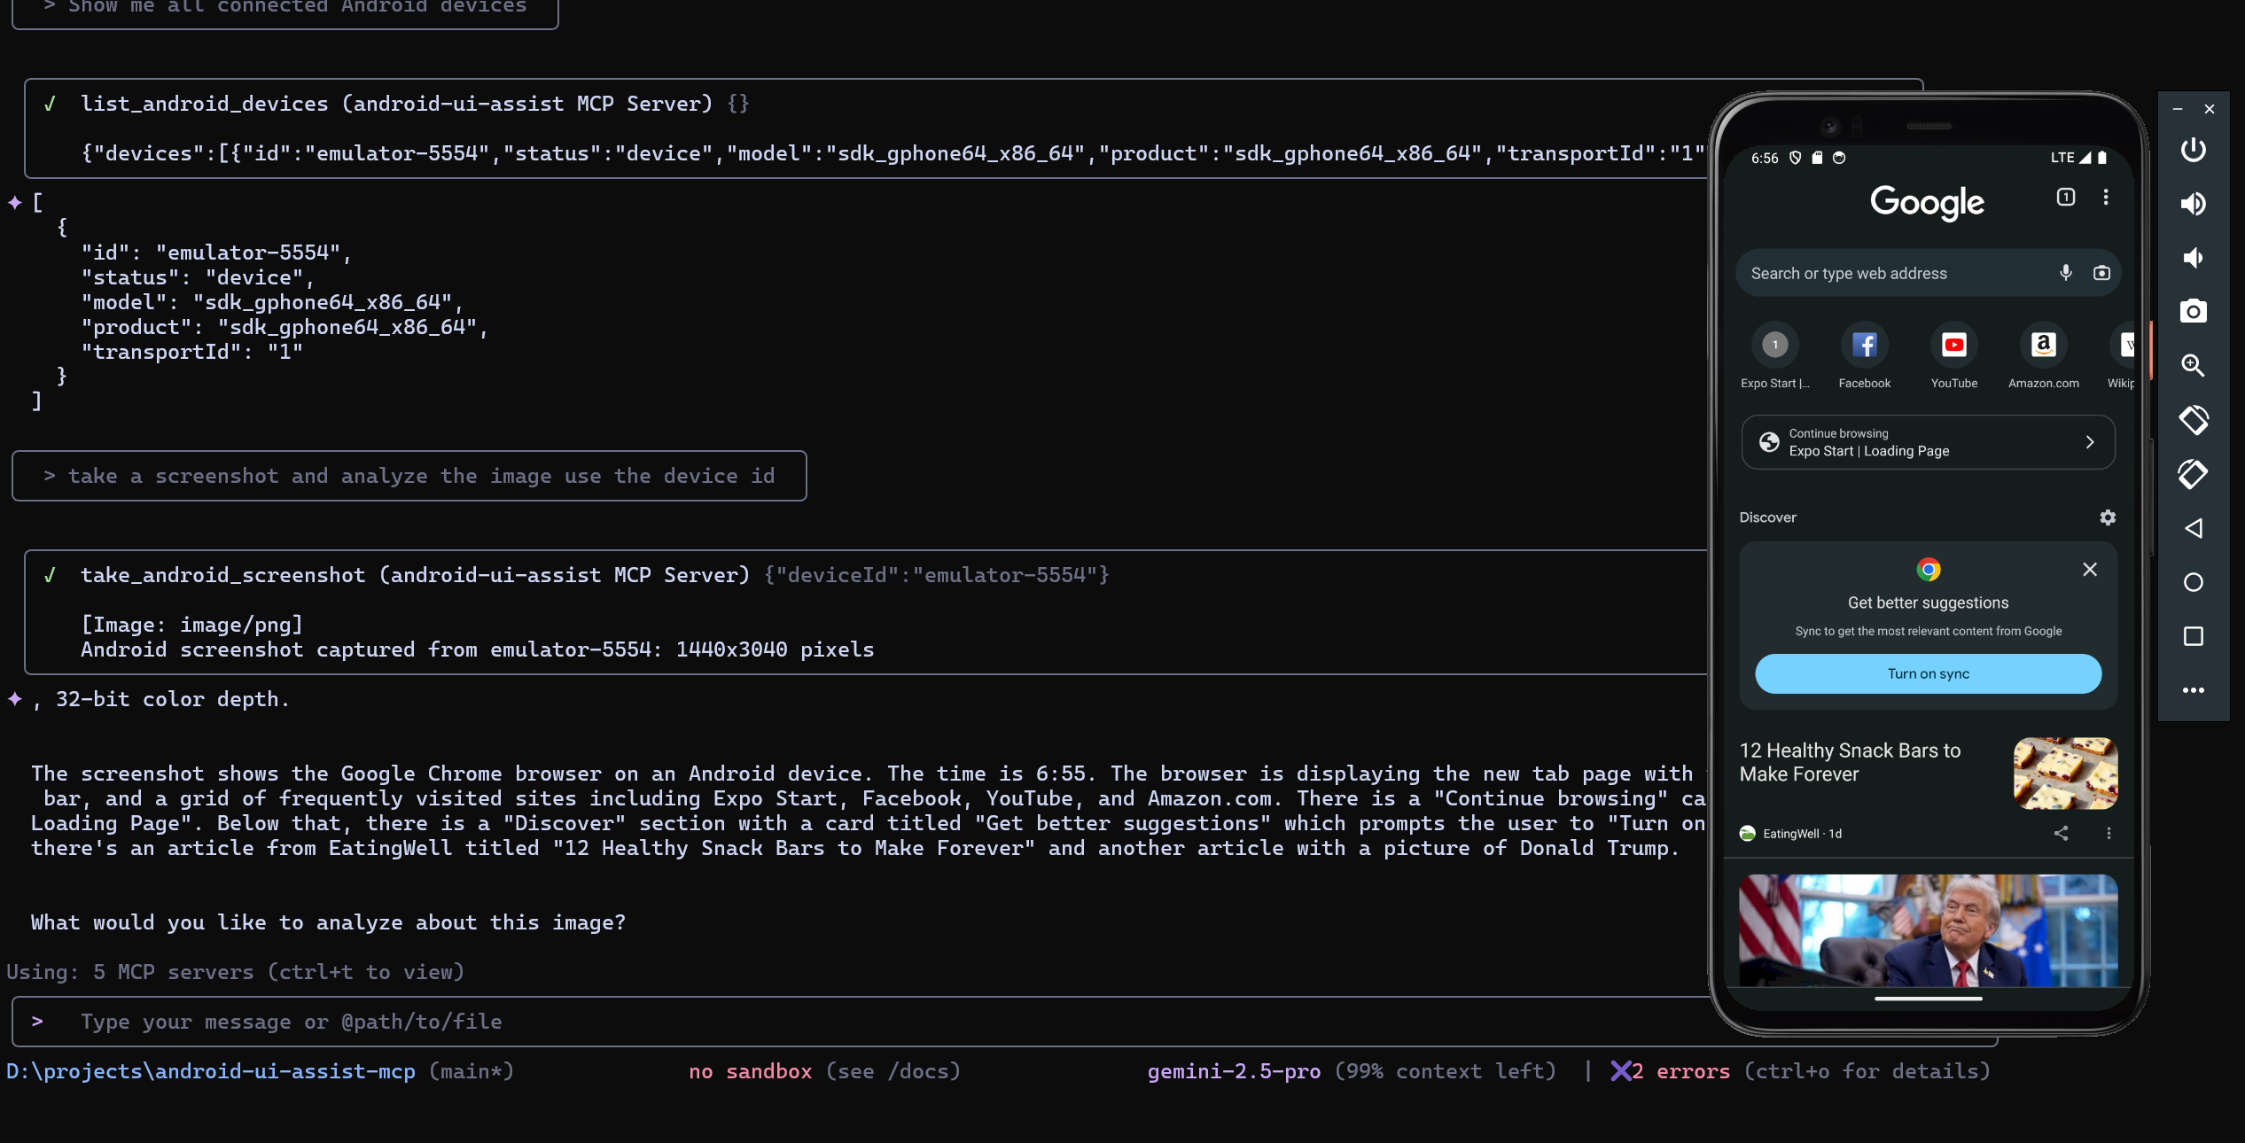The width and height of the screenshot is (2245, 1143).
Task: Open Chrome three-dot overflow menu
Action: [x=2106, y=198]
